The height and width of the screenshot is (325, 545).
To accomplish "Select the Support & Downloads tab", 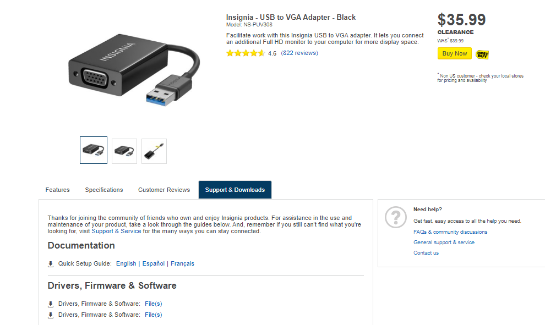I will coord(235,190).
